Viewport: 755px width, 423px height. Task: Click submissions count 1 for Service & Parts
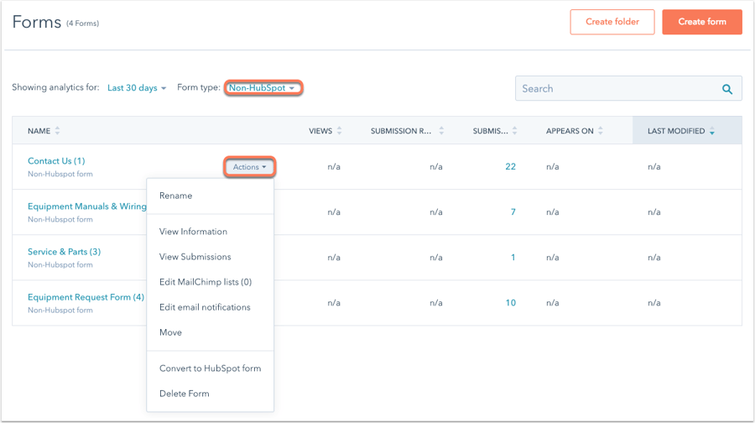(x=513, y=258)
